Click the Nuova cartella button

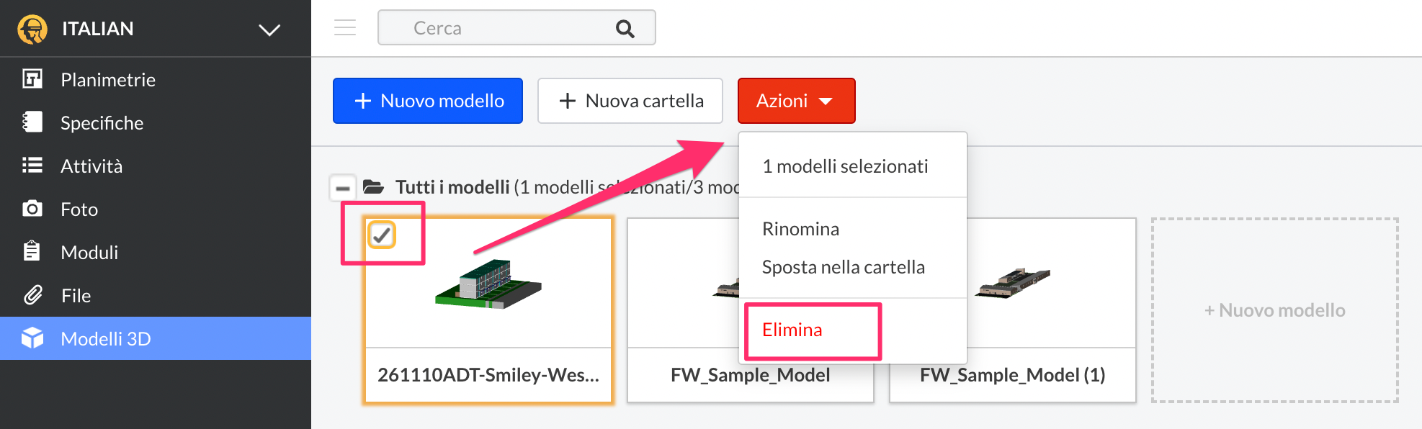point(630,101)
